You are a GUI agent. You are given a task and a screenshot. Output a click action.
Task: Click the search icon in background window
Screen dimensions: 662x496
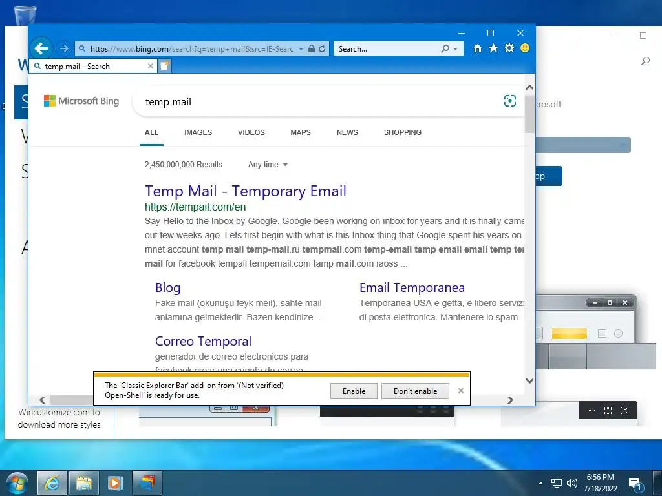(645, 61)
